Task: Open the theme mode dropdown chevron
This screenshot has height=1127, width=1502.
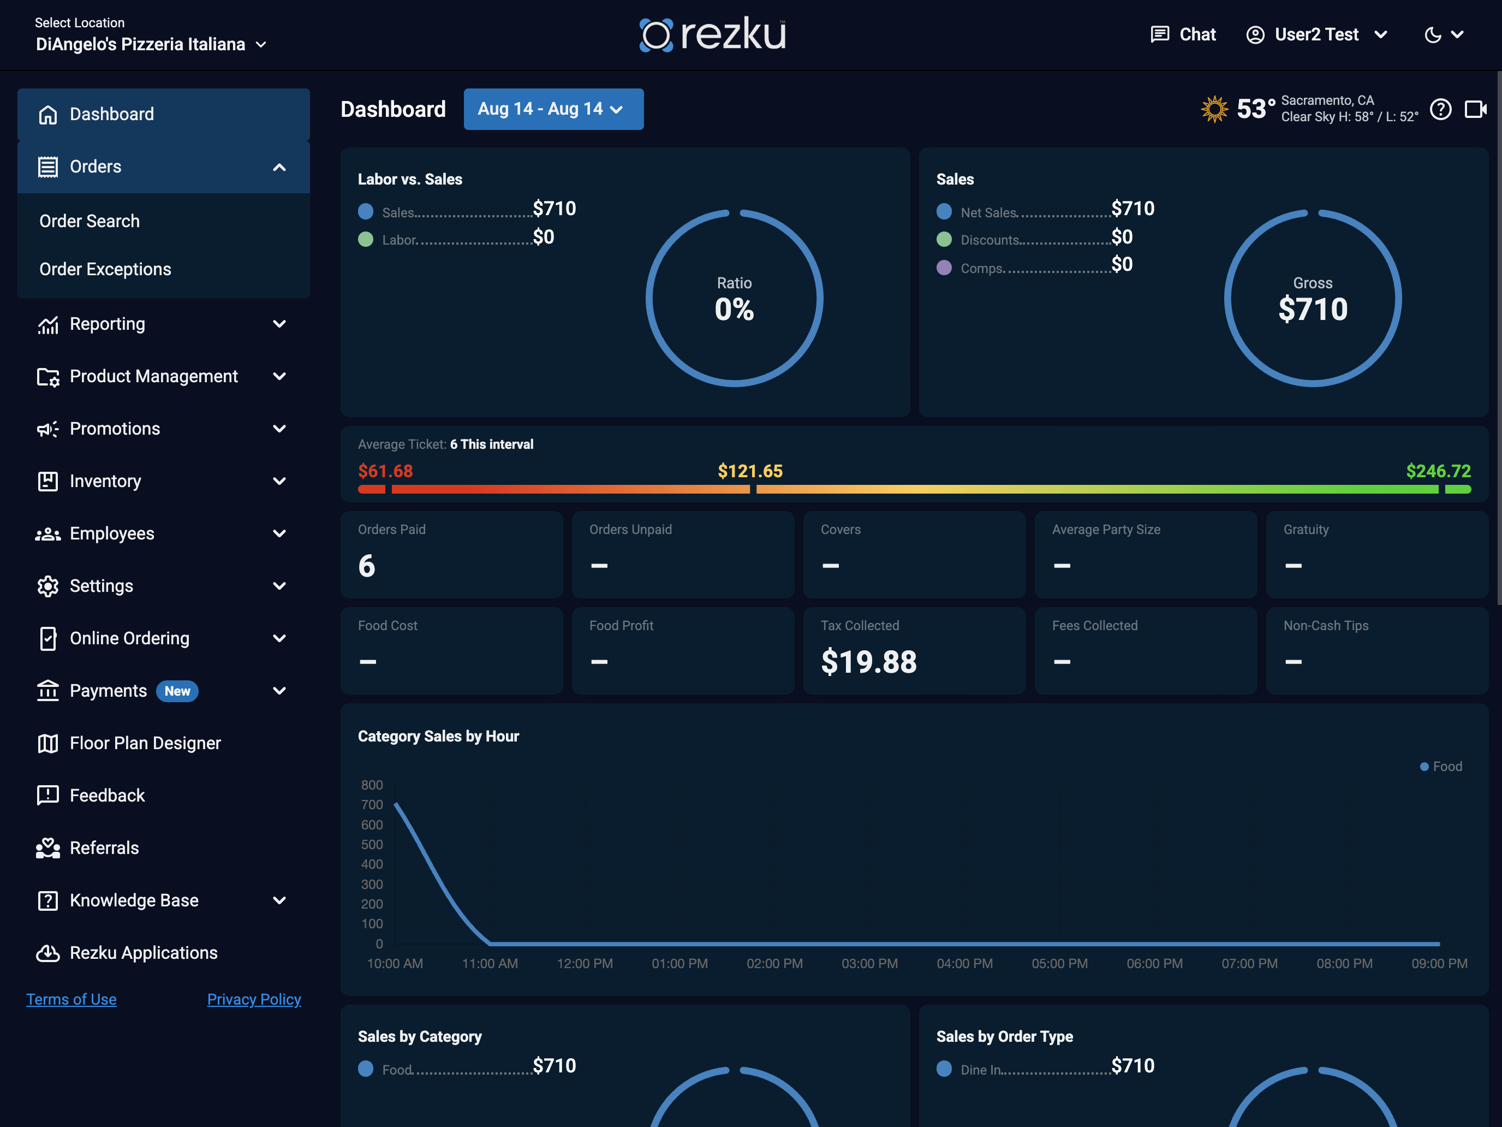Action: 1457,34
